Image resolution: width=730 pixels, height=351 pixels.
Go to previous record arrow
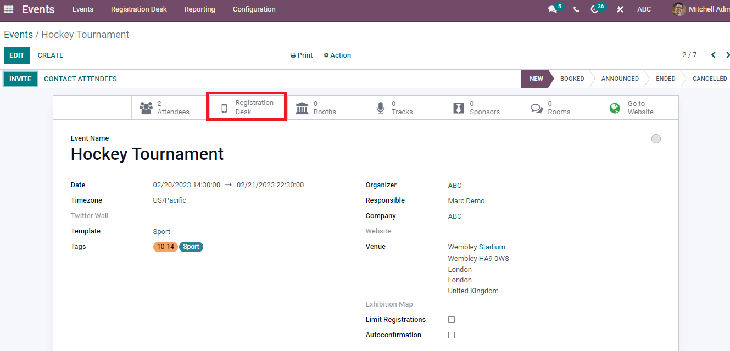[714, 55]
